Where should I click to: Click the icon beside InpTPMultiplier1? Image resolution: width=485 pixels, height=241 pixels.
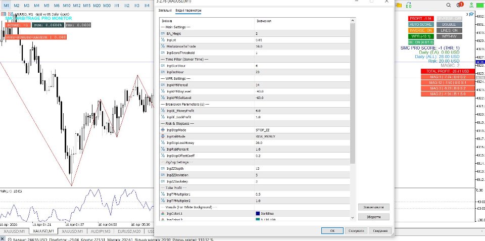click(x=163, y=195)
